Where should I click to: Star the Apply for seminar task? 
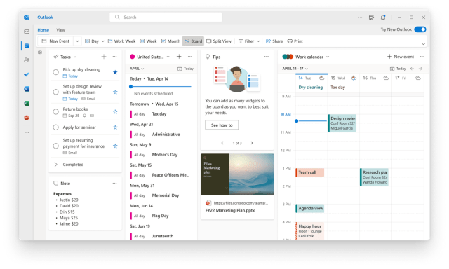click(x=115, y=127)
